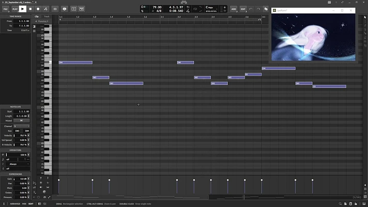The width and height of the screenshot is (368, 207).
Task: Toggle the drum grid view icon
Action: tap(34, 31)
